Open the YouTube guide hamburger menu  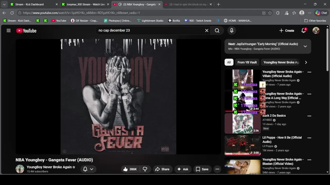tap(9, 31)
